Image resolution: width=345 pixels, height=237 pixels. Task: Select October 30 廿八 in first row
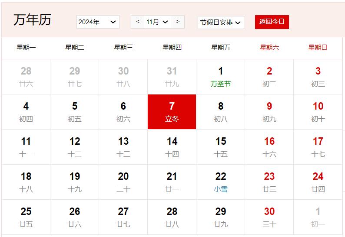pos(123,77)
